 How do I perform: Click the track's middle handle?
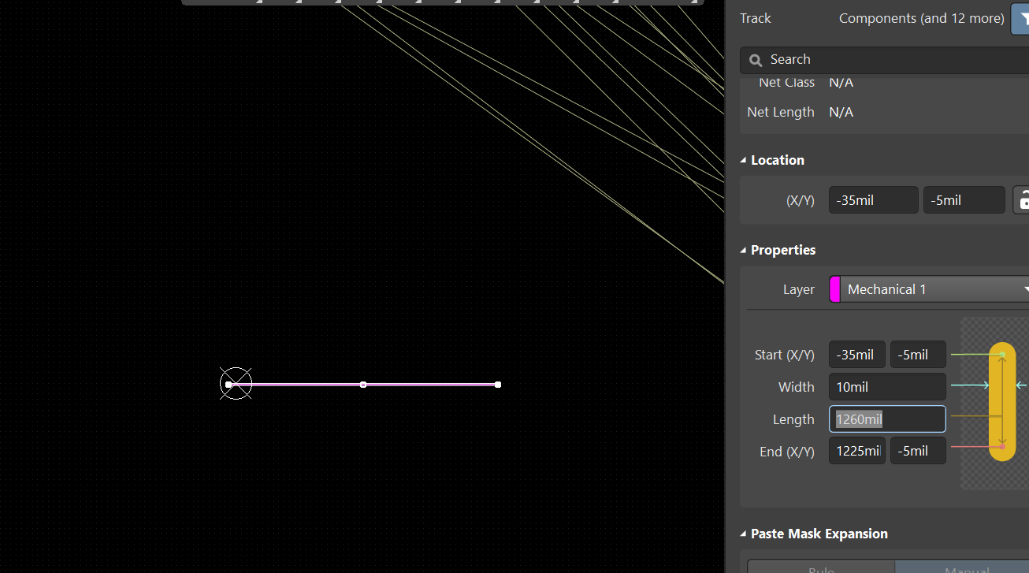(363, 385)
